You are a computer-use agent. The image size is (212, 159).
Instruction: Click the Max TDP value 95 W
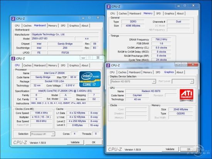(x=73, y=77)
